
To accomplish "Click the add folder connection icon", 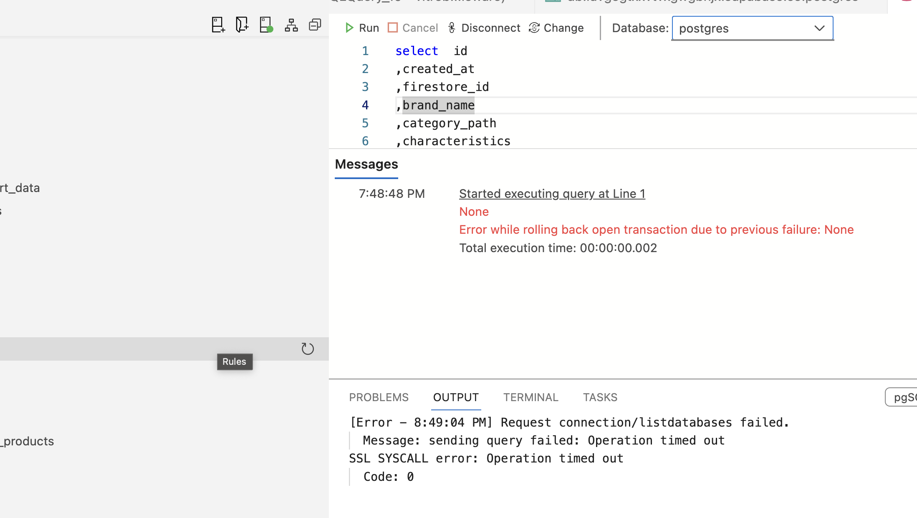I will point(241,25).
